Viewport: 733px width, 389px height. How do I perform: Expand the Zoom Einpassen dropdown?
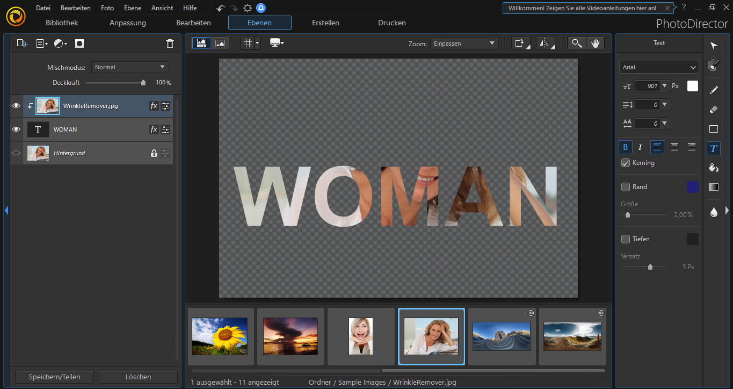pyautogui.click(x=464, y=44)
